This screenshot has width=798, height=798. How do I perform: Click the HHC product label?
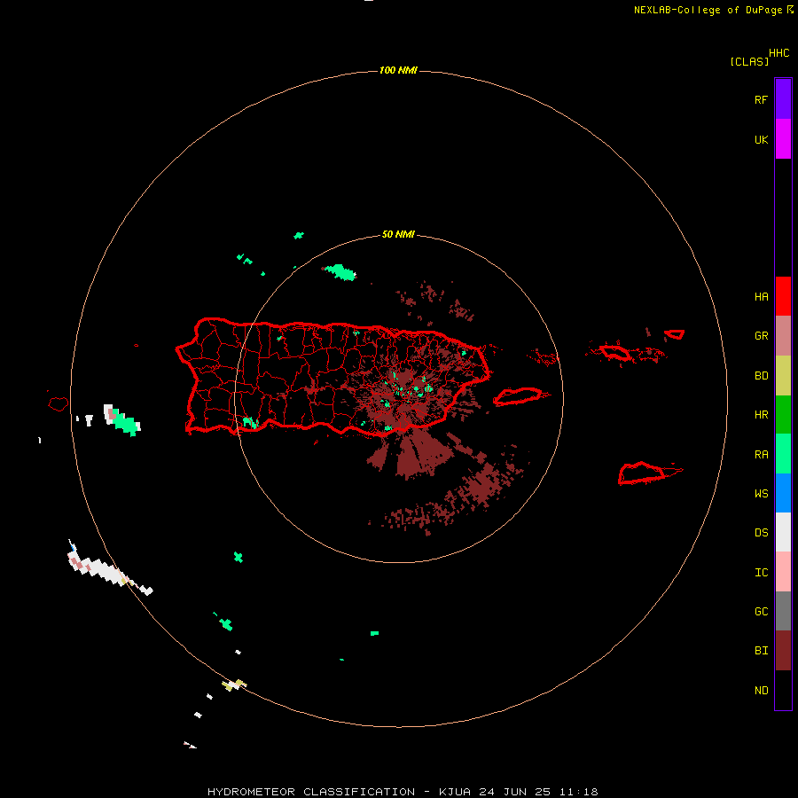(x=779, y=53)
